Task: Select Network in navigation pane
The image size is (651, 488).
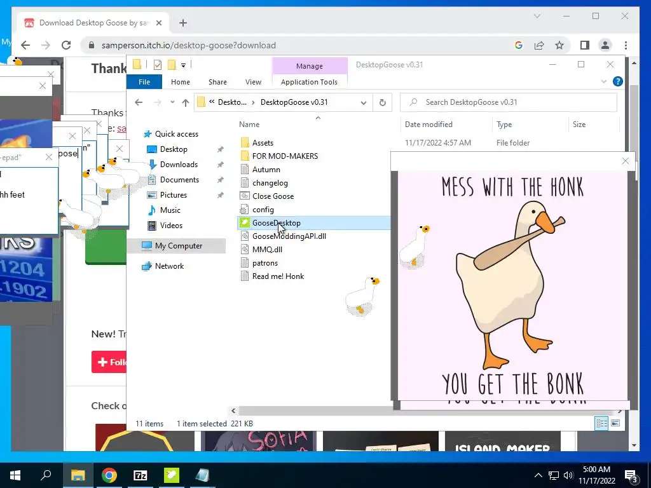Action: point(169,266)
